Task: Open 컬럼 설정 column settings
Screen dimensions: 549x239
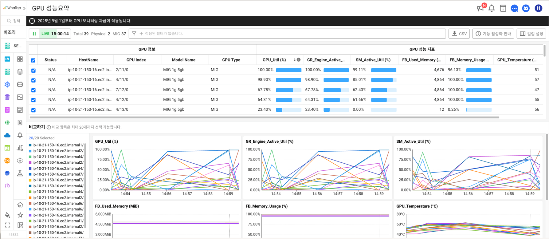Action: click(531, 34)
